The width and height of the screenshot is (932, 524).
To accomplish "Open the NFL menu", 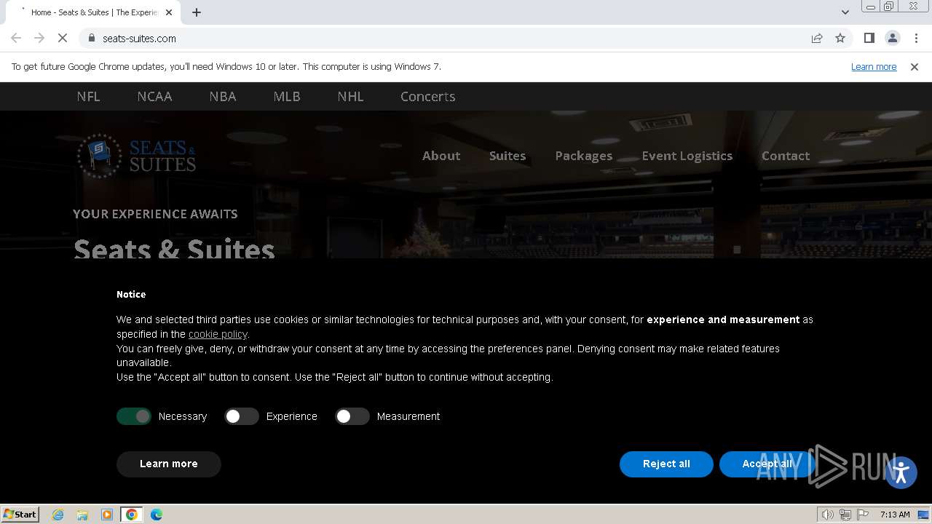I will click(88, 96).
